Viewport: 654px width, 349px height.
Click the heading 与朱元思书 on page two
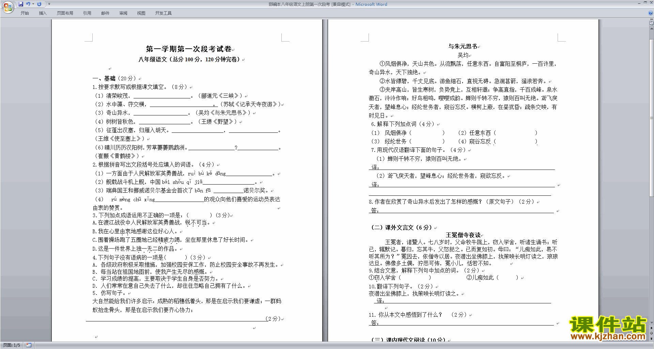[x=463, y=47]
